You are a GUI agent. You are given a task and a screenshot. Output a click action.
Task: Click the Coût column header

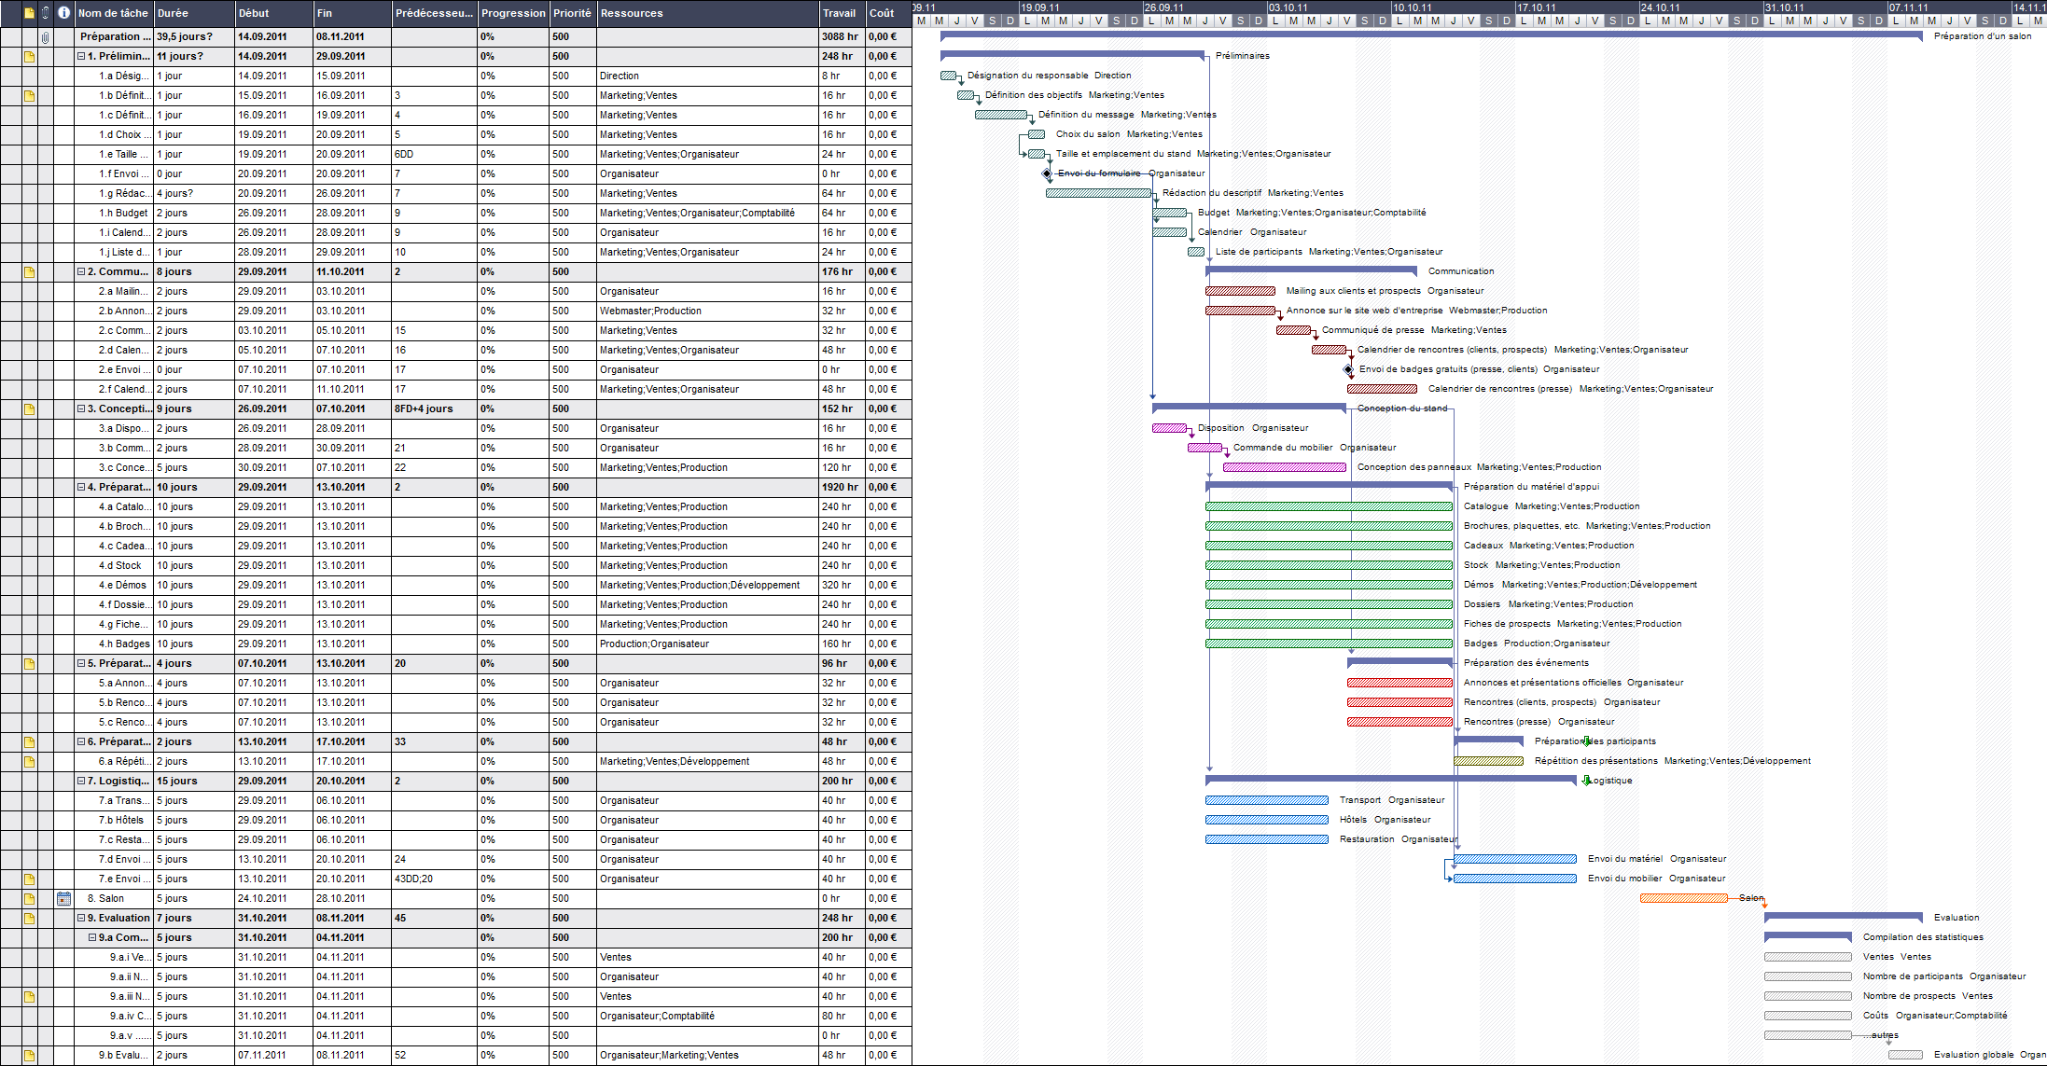point(888,13)
